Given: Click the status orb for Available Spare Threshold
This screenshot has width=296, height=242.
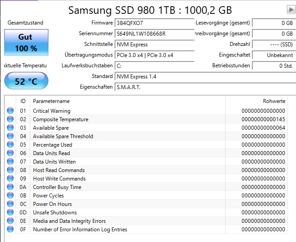Looking at the screenshot, I should click(x=10, y=136).
